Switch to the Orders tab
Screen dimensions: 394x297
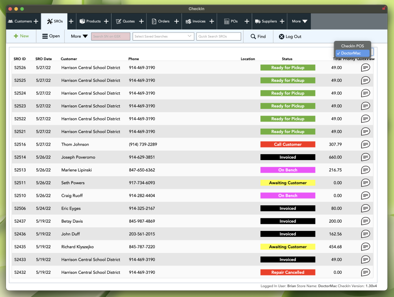pyautogui.click(x=161, y=21)
